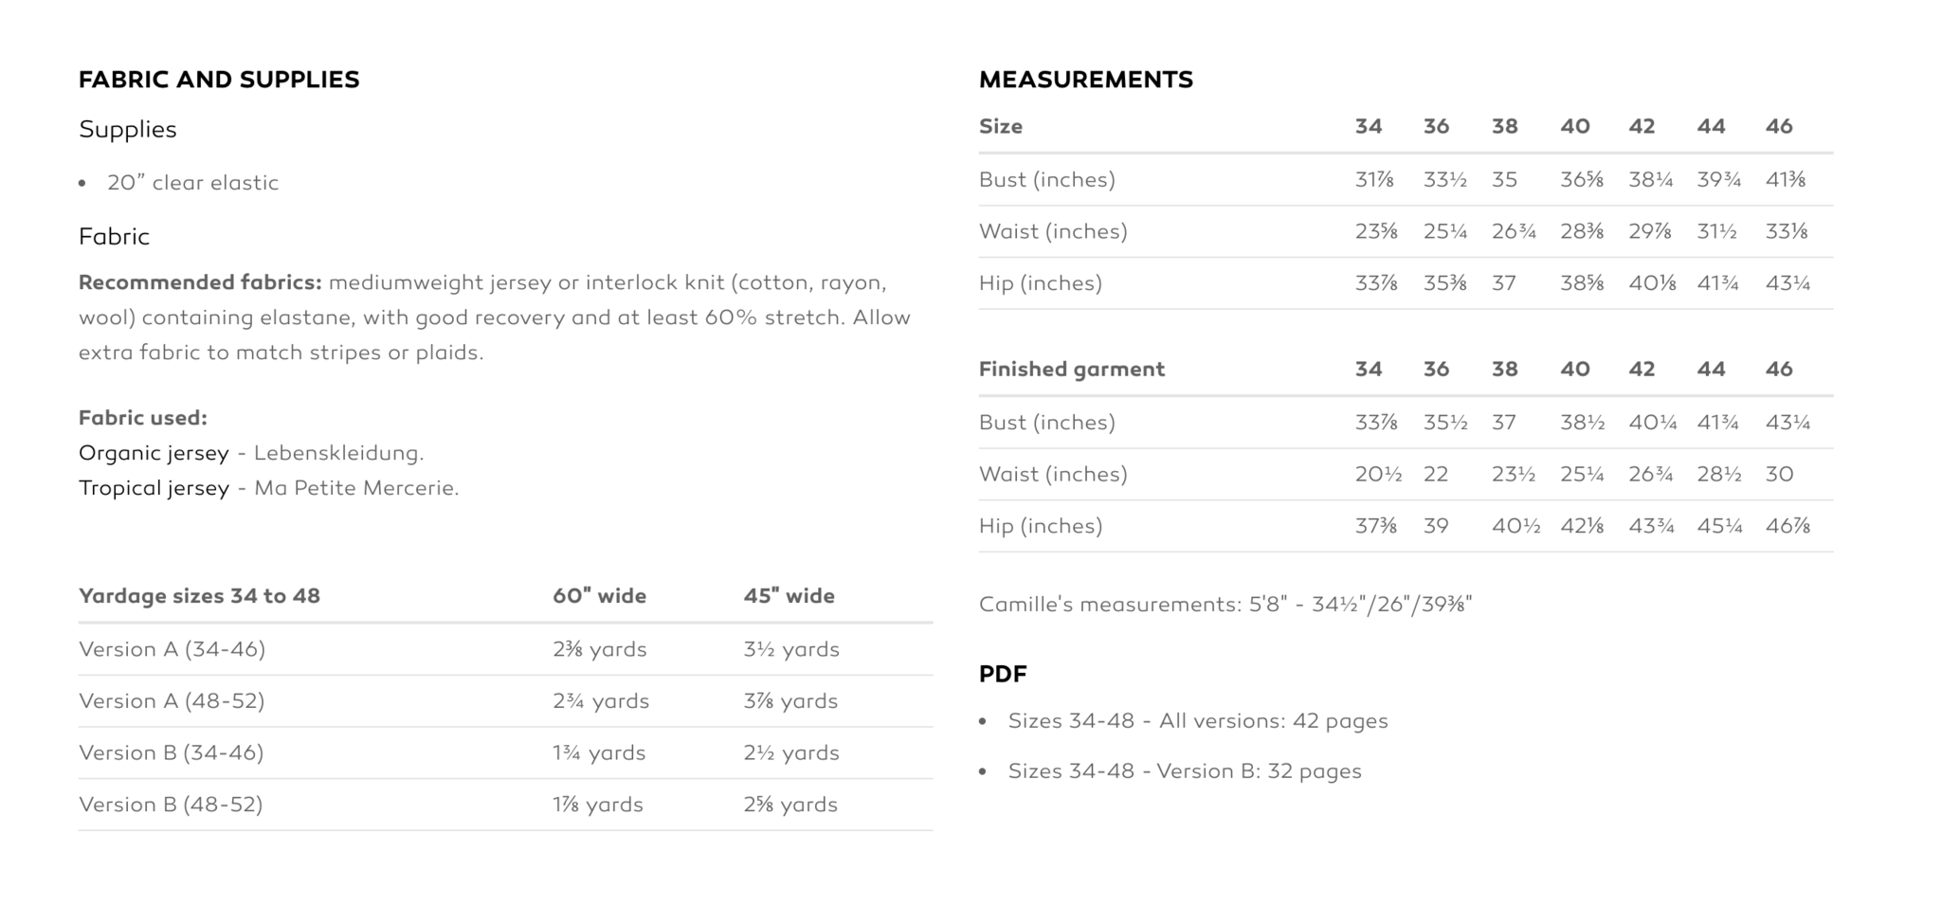The height and width of the screenshot is (924, 1941).
Task: Select the Bust (inches) body measurement row
Action: pos(1406,180)
